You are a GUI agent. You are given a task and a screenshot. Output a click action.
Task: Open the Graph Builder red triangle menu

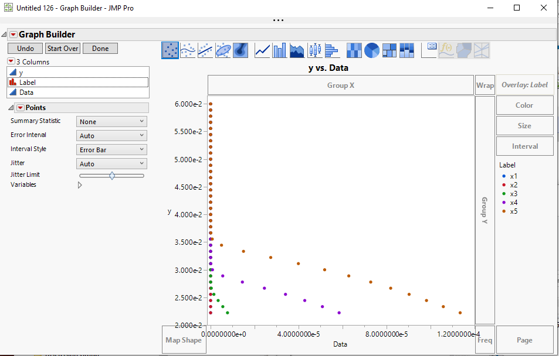click(x=15, y=34)
